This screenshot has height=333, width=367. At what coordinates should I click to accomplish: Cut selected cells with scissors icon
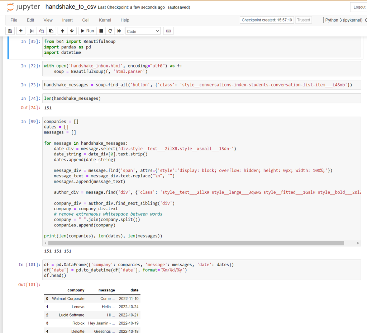pyautogui.click(x=32, y=31)
